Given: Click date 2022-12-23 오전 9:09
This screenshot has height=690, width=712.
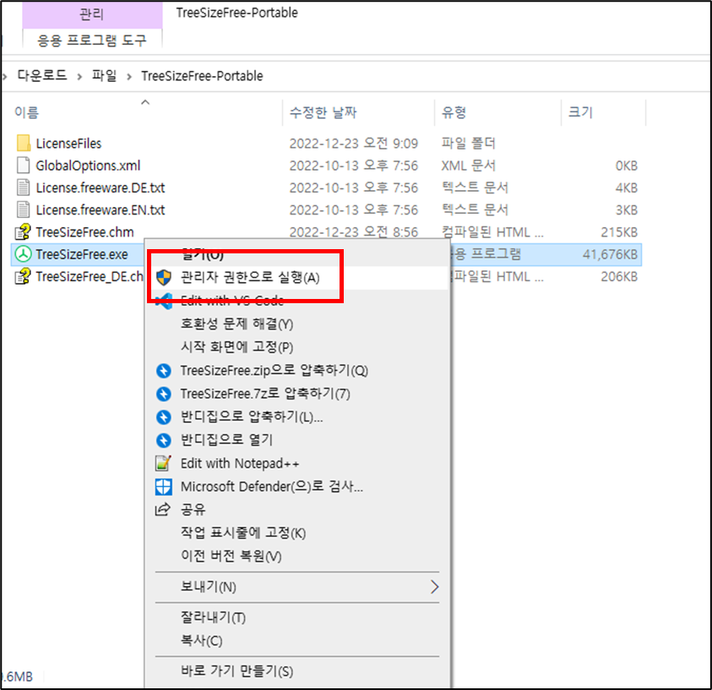Looking at the screenshot, I should [354, 144].
